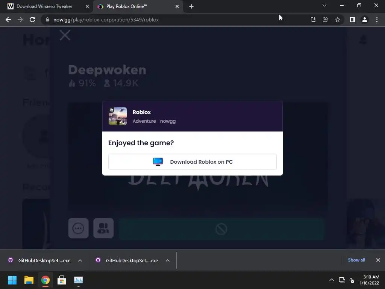This screenshot has width=385, height=289.
Task: Go back to the previous page
Action: [x=8, y=20]
